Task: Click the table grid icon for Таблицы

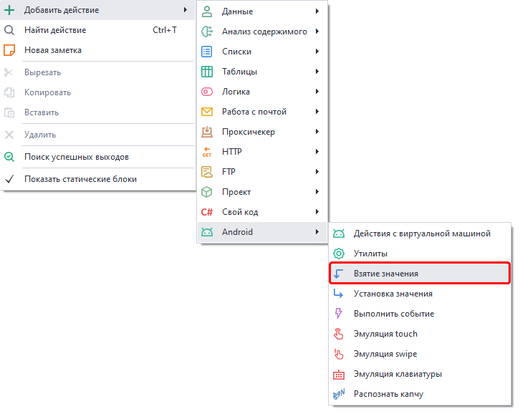Action: 207,72
